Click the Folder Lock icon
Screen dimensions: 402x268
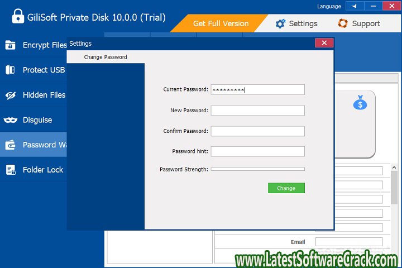point(11,170)
